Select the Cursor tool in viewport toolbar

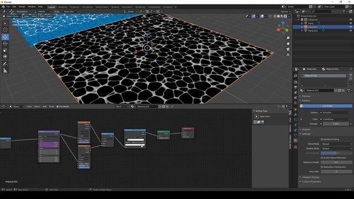point(5,29)
